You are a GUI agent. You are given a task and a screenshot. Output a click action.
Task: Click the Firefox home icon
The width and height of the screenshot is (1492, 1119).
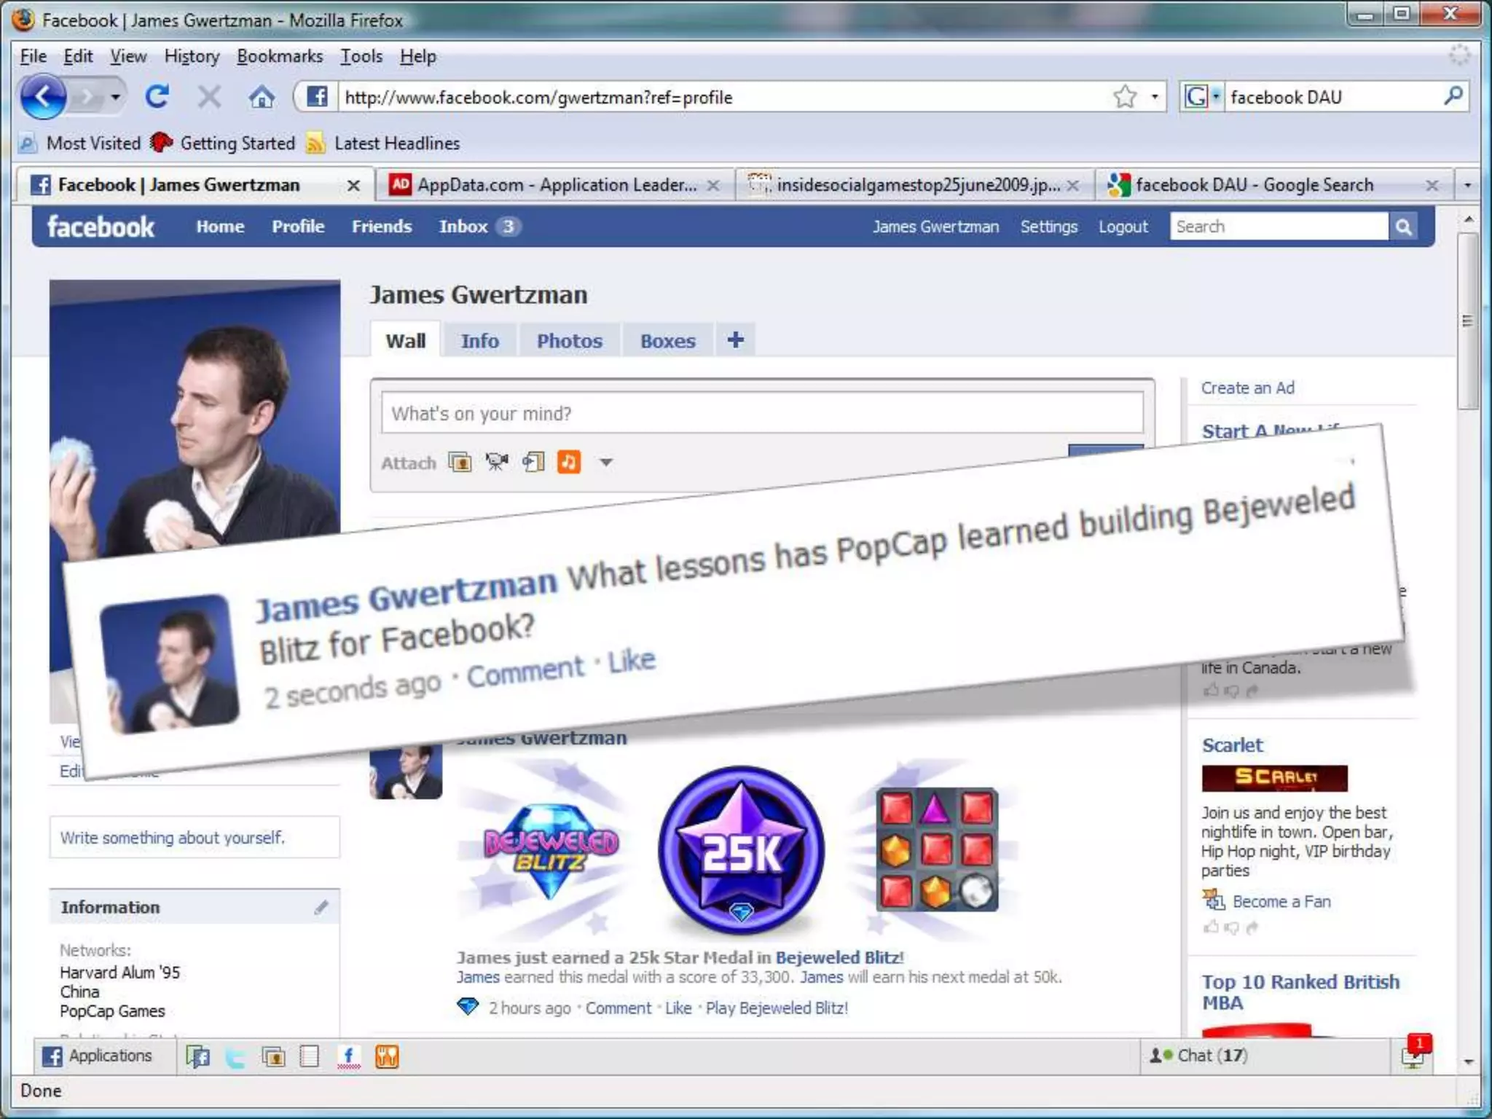262,96
